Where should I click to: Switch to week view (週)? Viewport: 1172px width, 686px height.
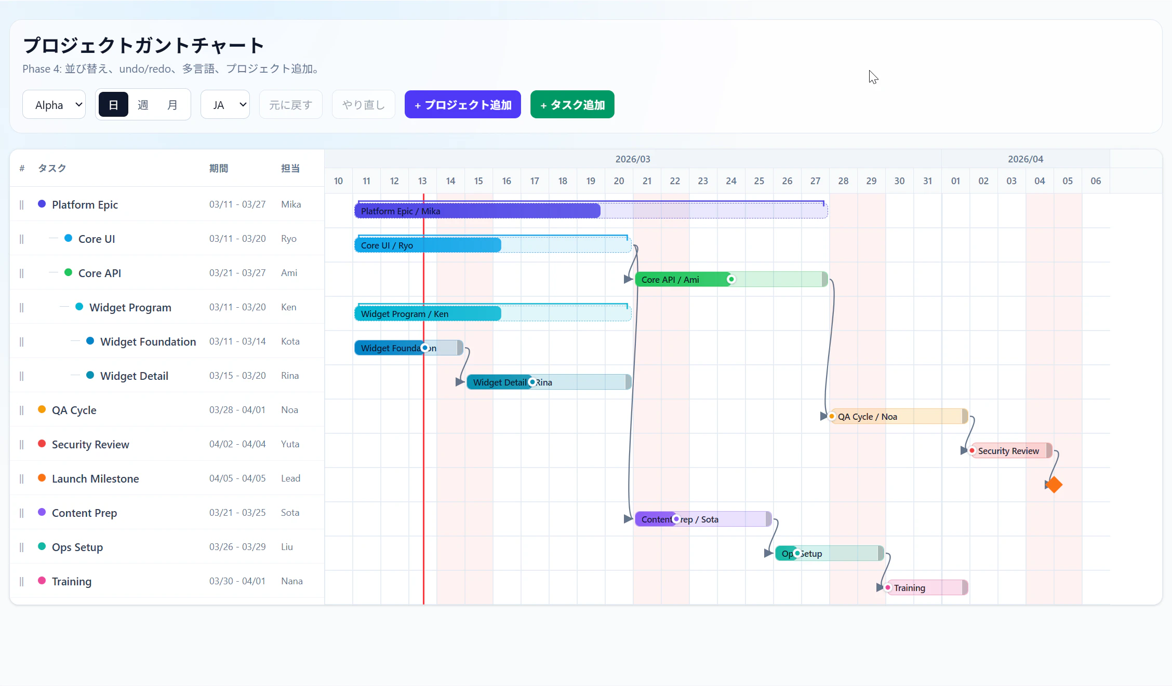tap(143, 105)
